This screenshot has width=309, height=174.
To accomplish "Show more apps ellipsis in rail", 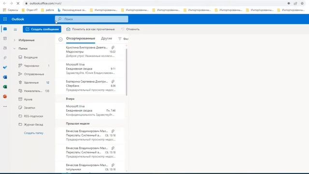I will pos(5,106).
